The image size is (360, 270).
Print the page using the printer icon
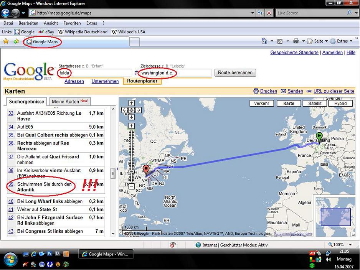click(296, 41)
